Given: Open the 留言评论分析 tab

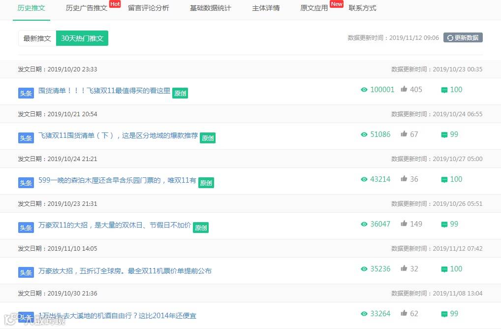Looking at the screenshot, I should [x=148, y=8].
